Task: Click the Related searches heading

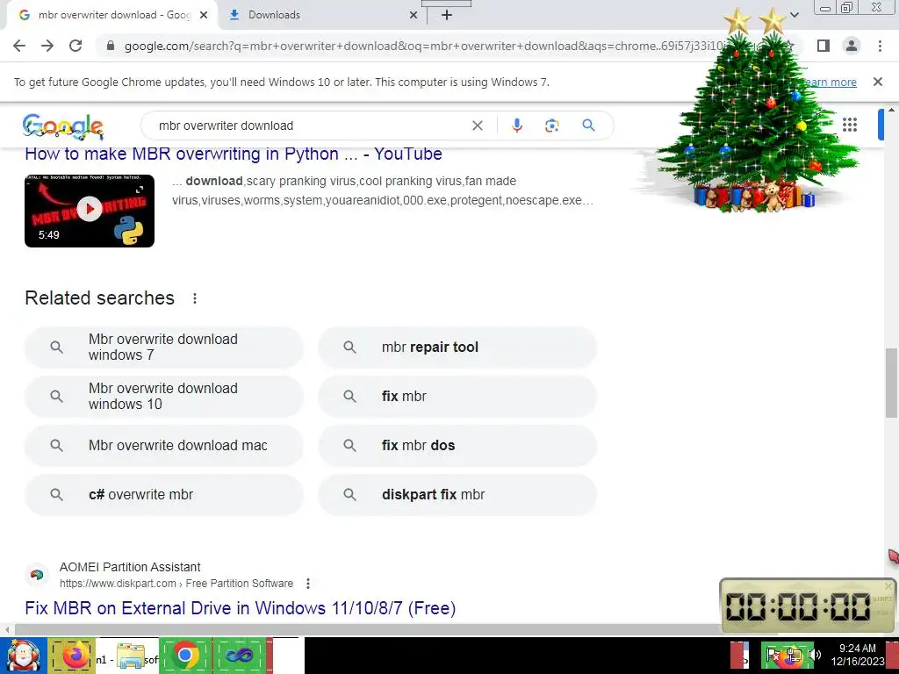Action: (100, 298)
